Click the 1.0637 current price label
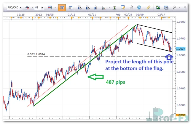Viewport: 191px width, 124px height. point(181,49)
